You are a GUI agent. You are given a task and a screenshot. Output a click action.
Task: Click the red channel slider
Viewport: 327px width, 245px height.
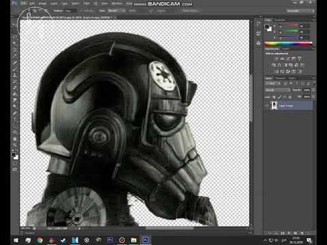(x=288, y=26)
